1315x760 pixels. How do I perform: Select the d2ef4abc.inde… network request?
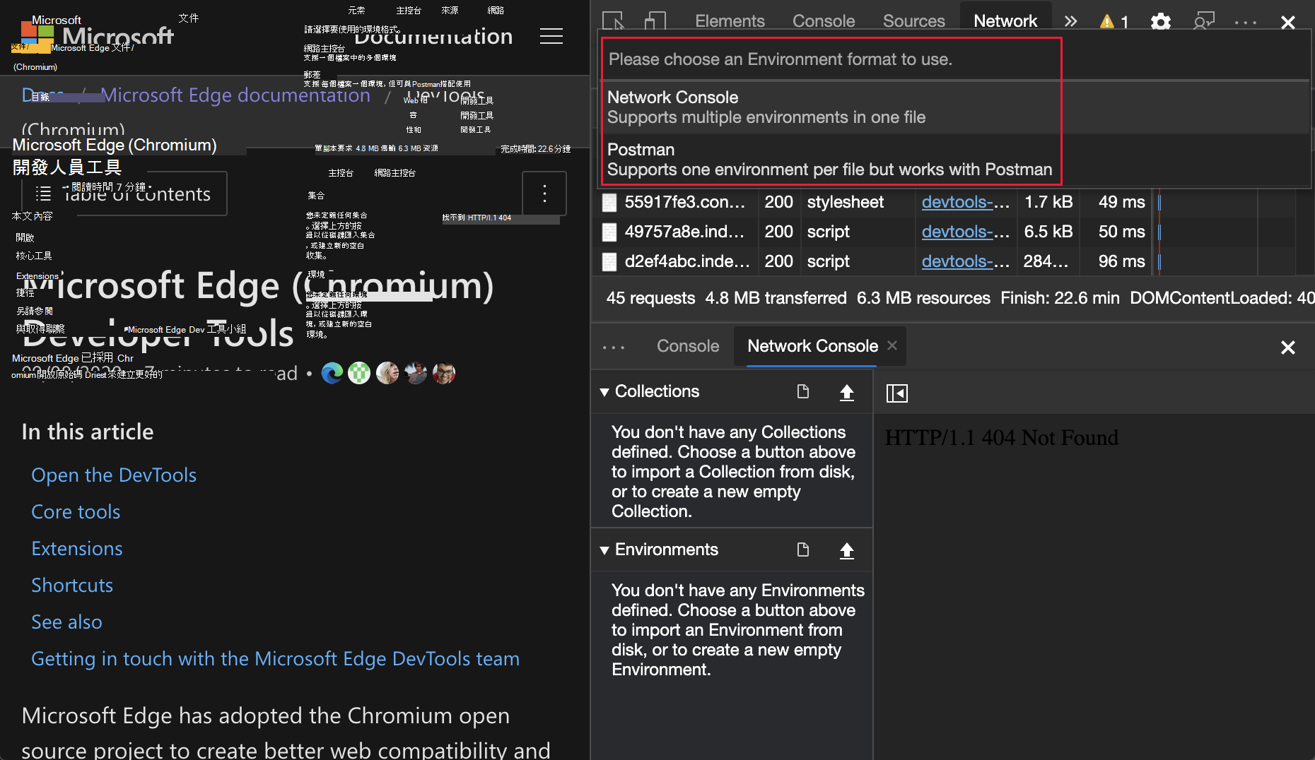coord(686,261)
